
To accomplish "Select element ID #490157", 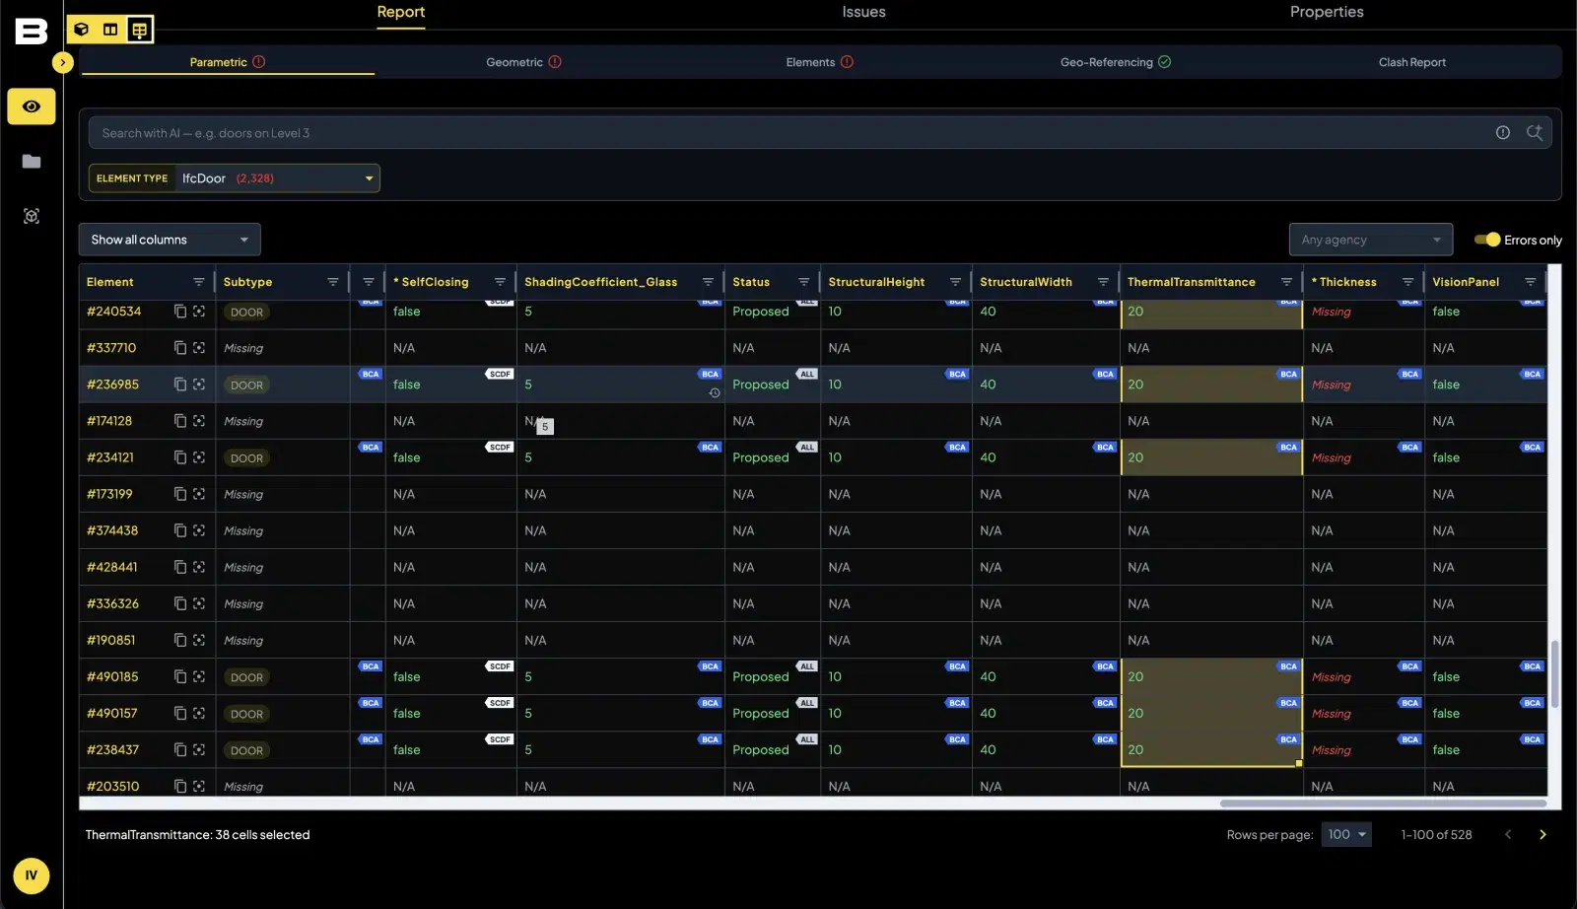I will pos(112,713).
